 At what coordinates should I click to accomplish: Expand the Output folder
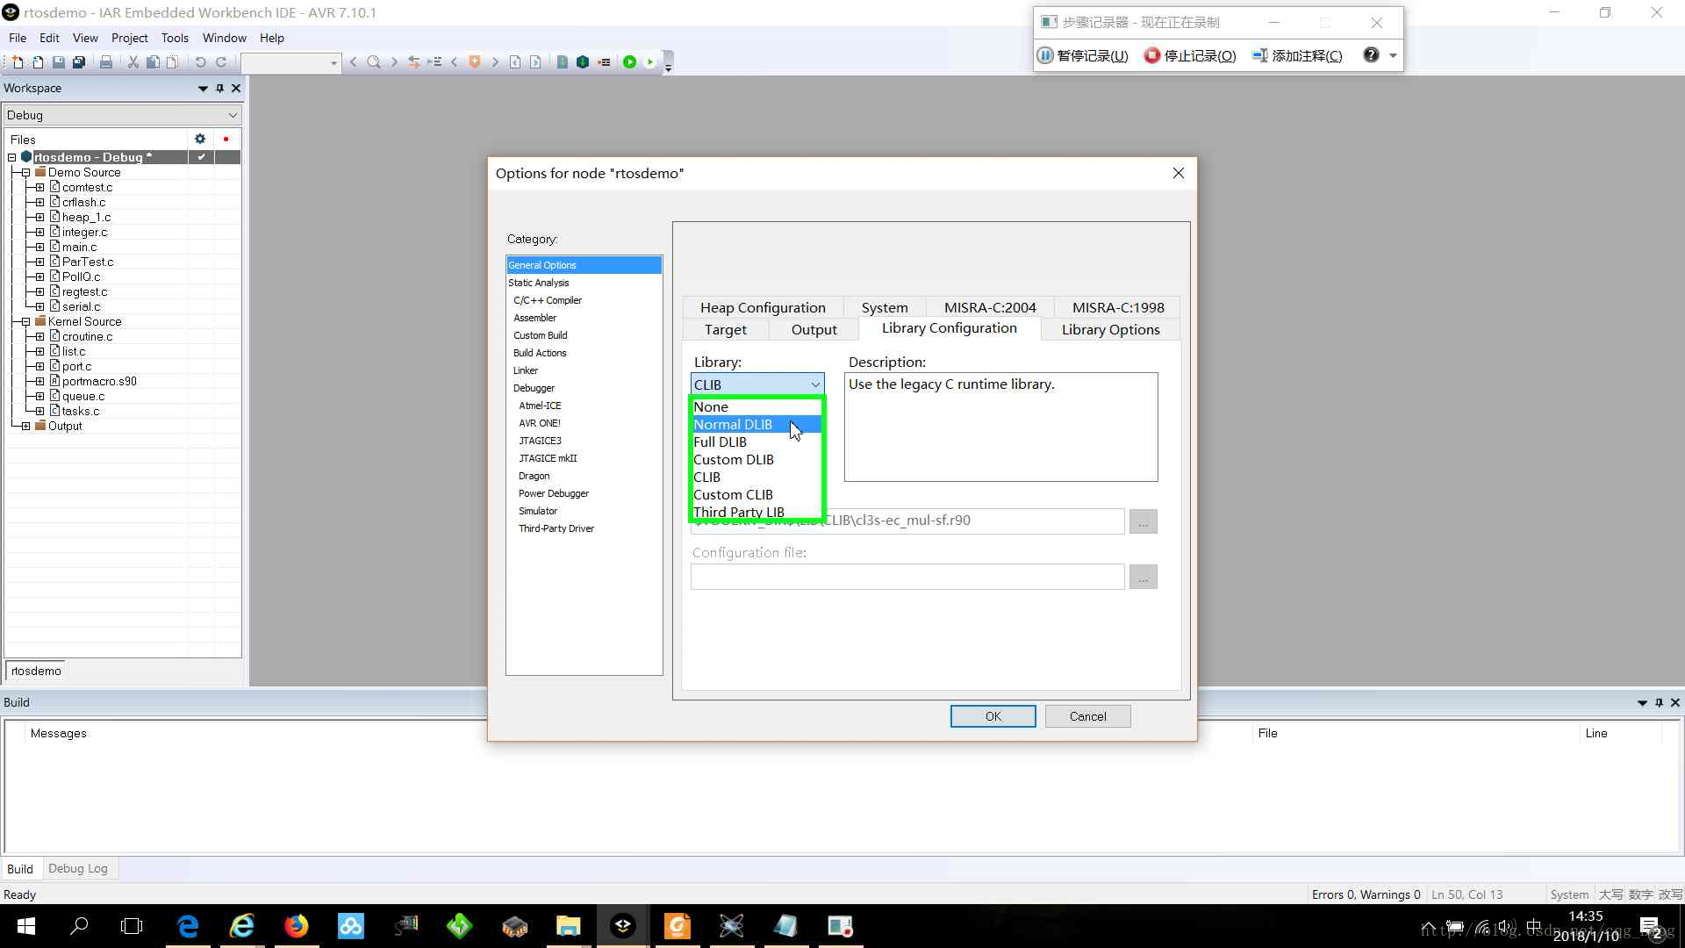(x=26, y=427)
